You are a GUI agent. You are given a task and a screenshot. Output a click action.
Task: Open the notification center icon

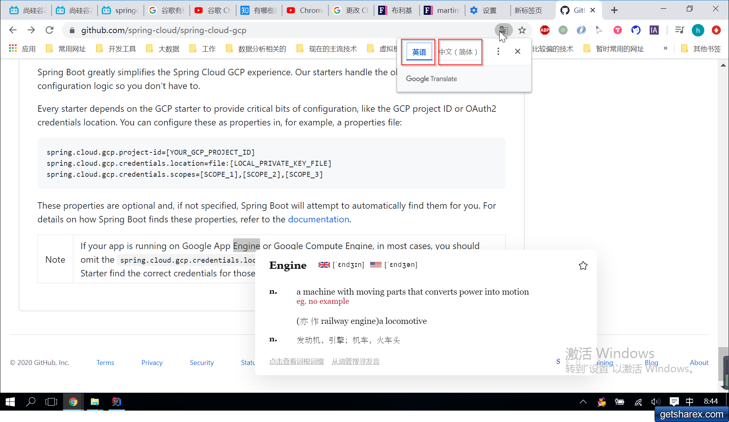(674, 402)
